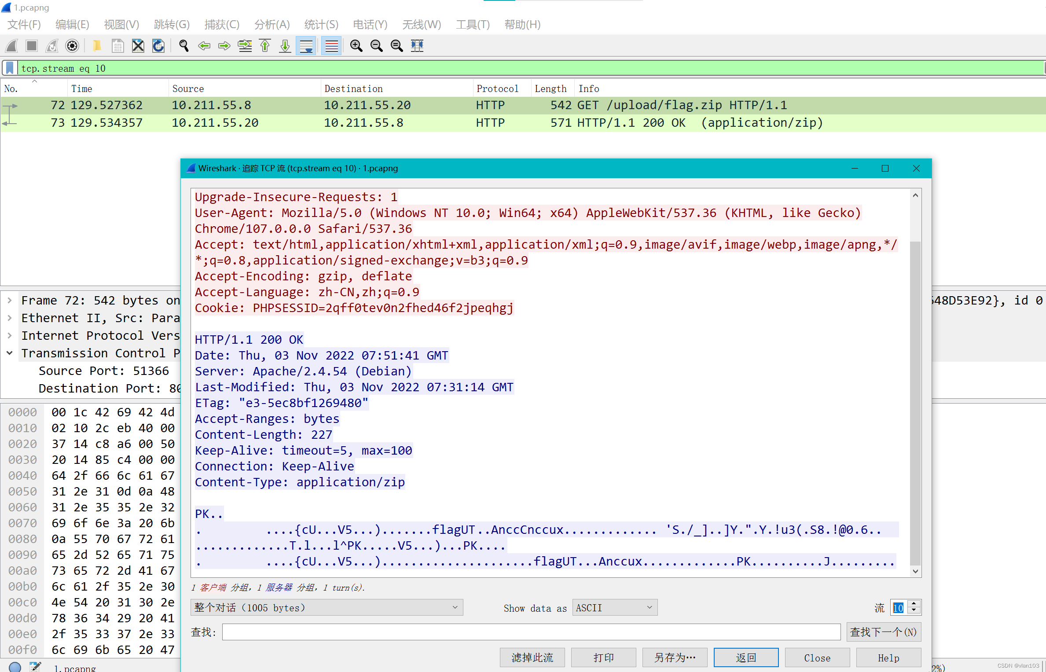This screenshot has width=1046, height=672.
Task: Click the find packet magnifier icon
Action: (184, 46)
